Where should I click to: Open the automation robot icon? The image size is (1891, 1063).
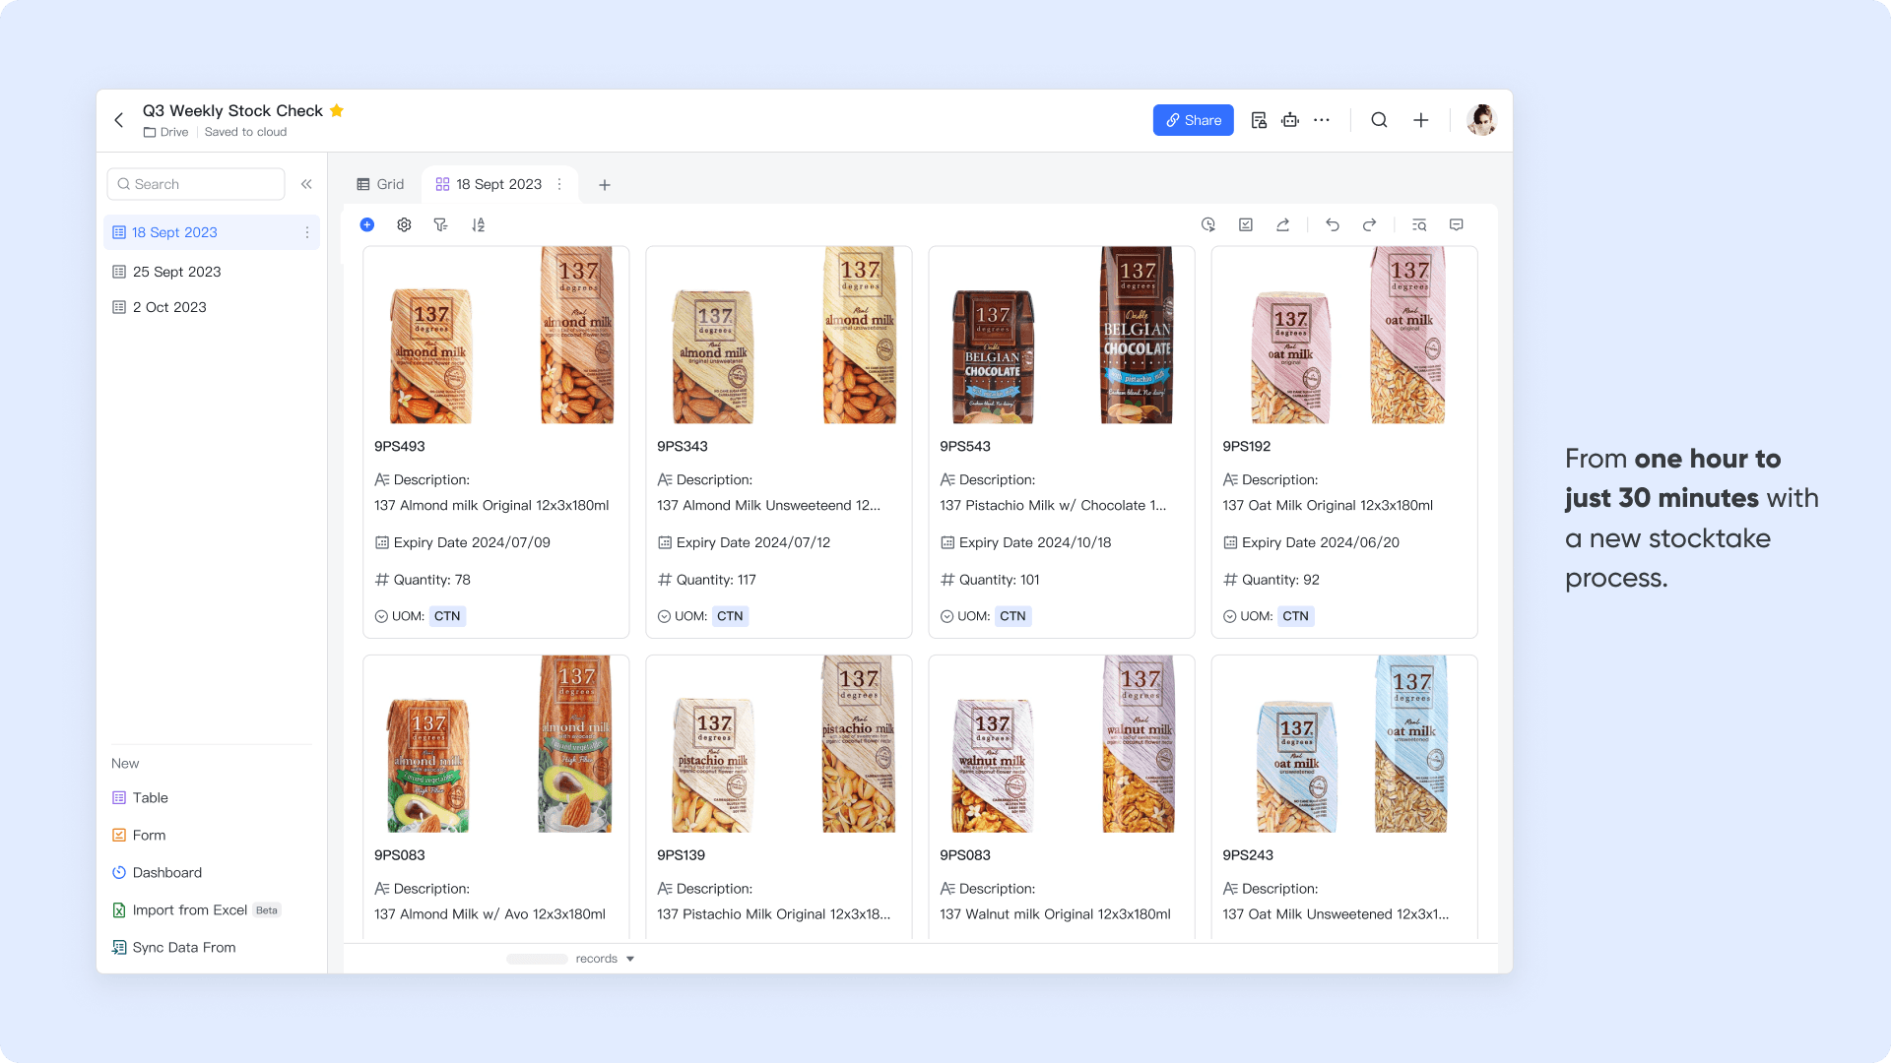[x=1289, y=120]
